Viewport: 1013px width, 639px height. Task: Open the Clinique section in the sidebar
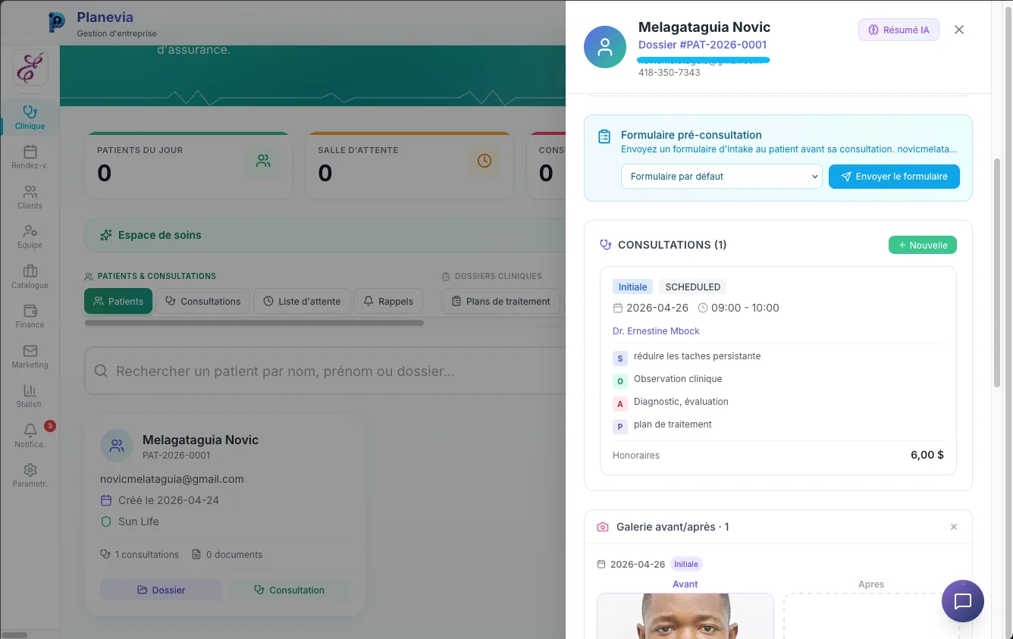tap(30, 117)
